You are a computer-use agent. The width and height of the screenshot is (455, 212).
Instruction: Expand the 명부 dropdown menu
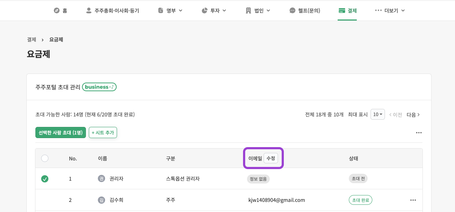click(181, 10)
